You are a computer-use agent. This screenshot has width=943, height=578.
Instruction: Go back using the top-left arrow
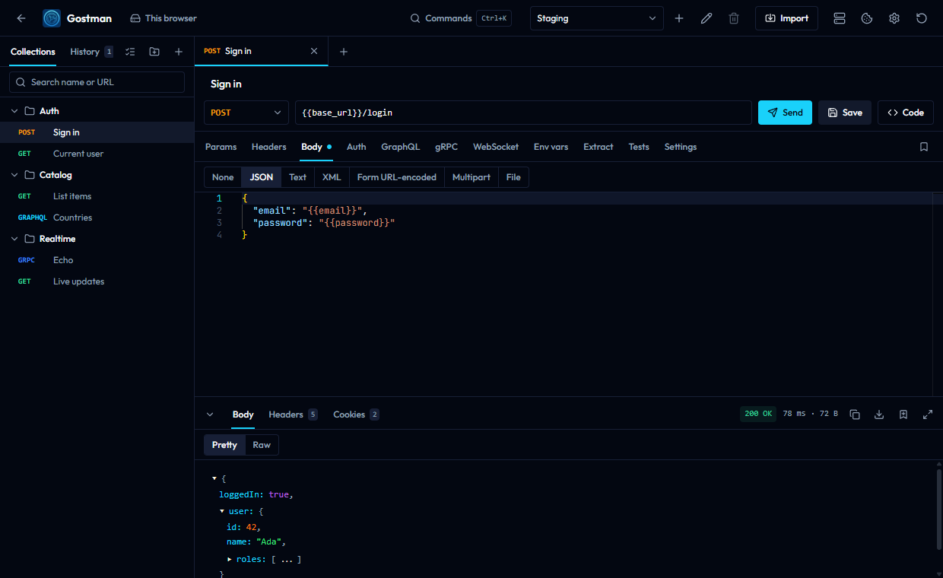(21, 18)
